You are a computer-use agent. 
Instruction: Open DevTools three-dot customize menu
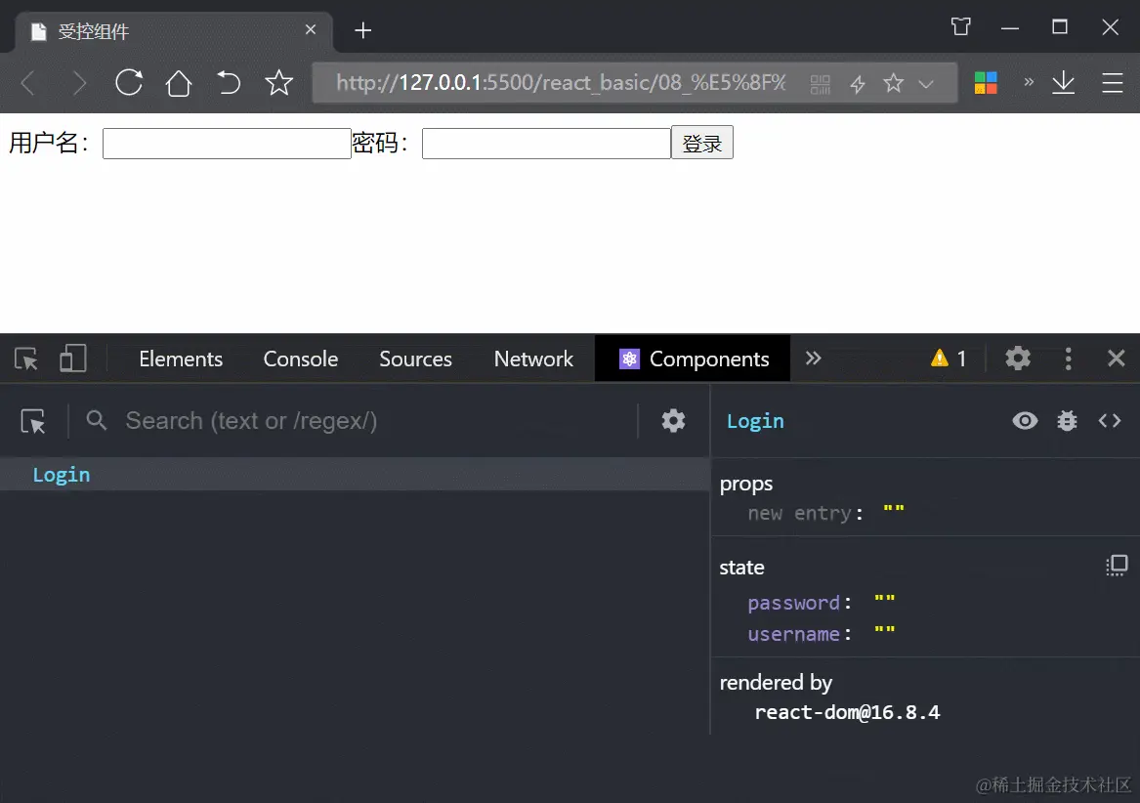coord(1068,359)
